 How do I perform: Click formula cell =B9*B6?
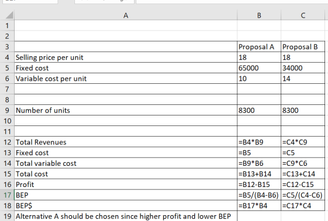pos(259,163)
